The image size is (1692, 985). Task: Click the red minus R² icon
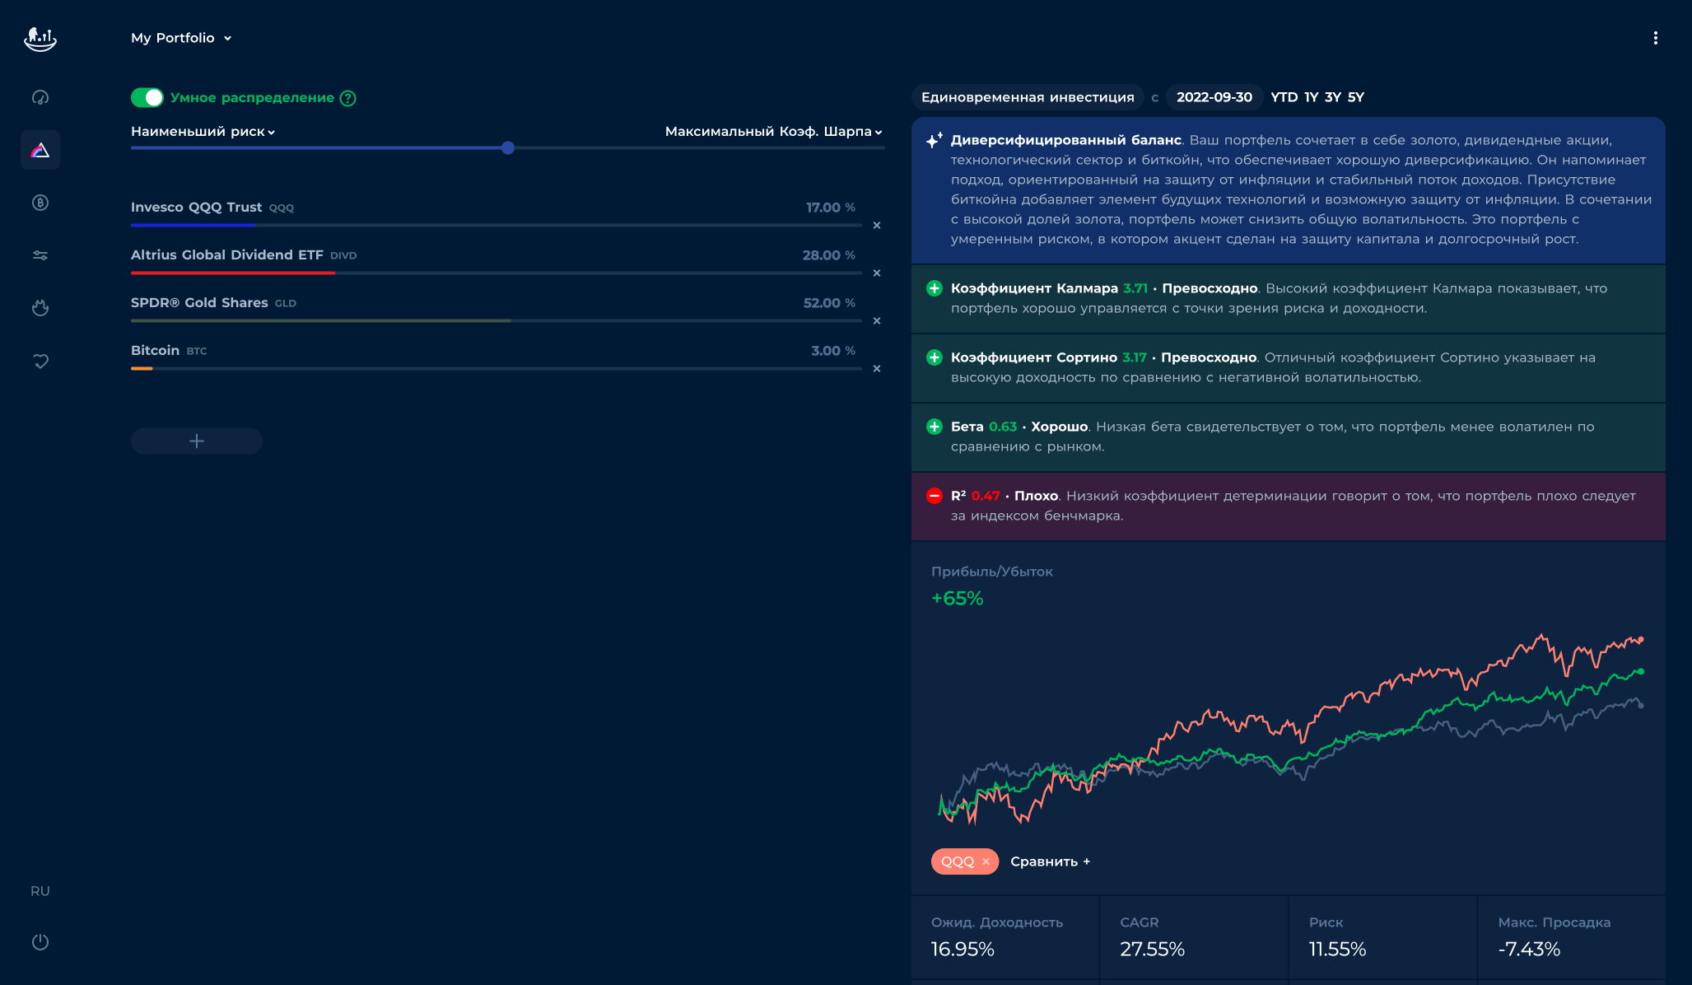point(935,496)
